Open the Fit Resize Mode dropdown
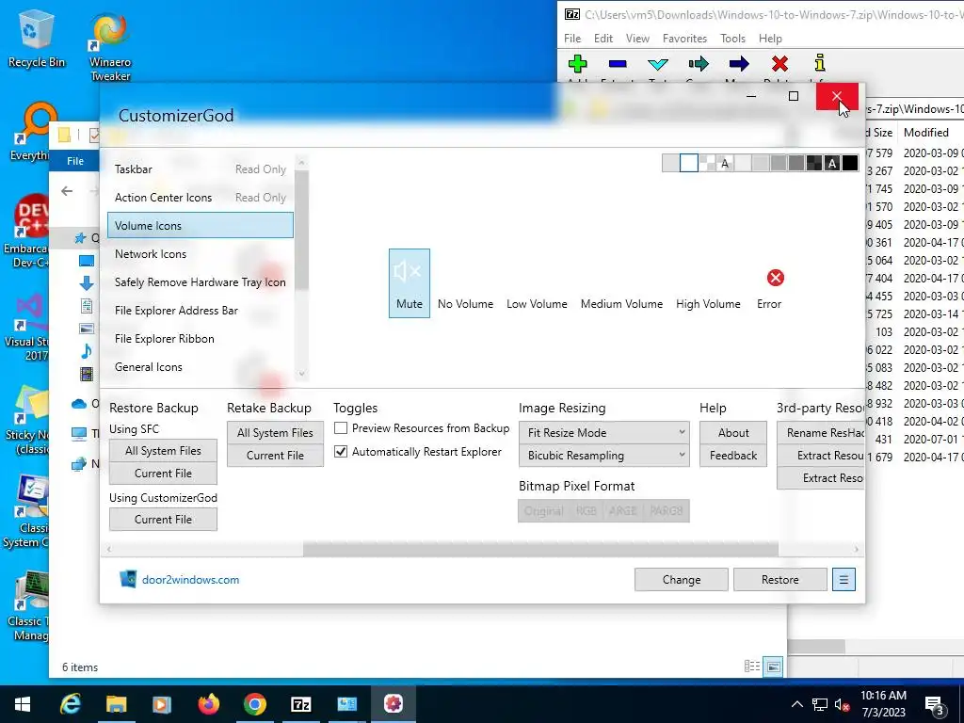This screenshot has height=723, width=964. point(603,432)
